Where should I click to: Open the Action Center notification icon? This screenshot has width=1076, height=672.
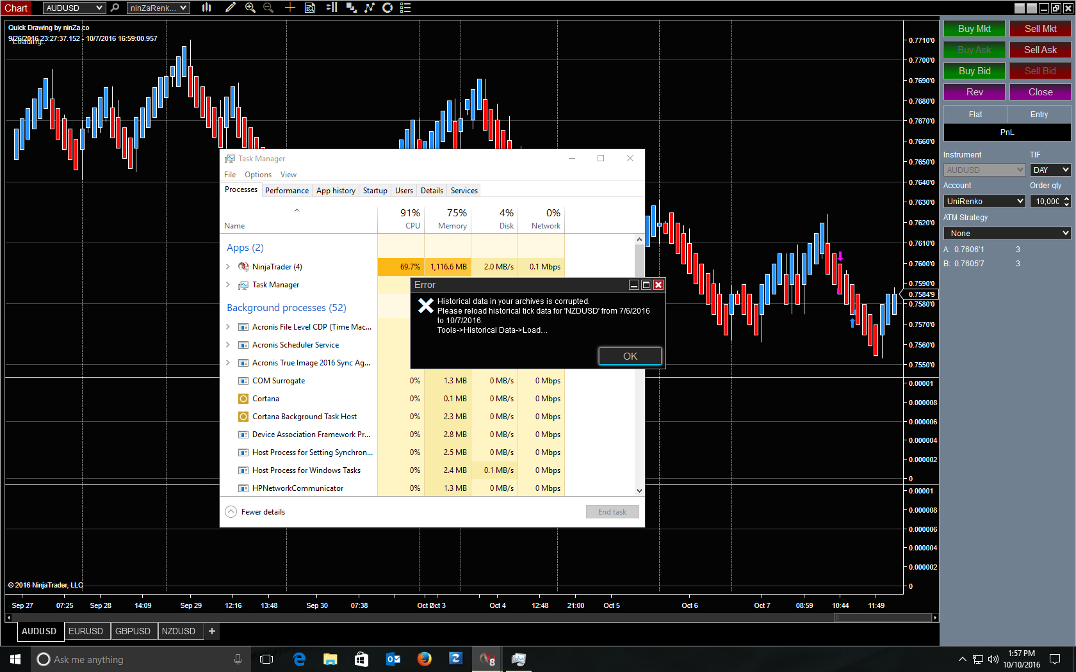pos(1055,659)
